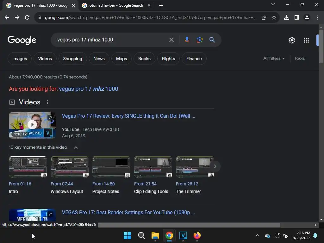
Task: Open the Windows Layout key moment thumbnail
Action: coord(70,167)
